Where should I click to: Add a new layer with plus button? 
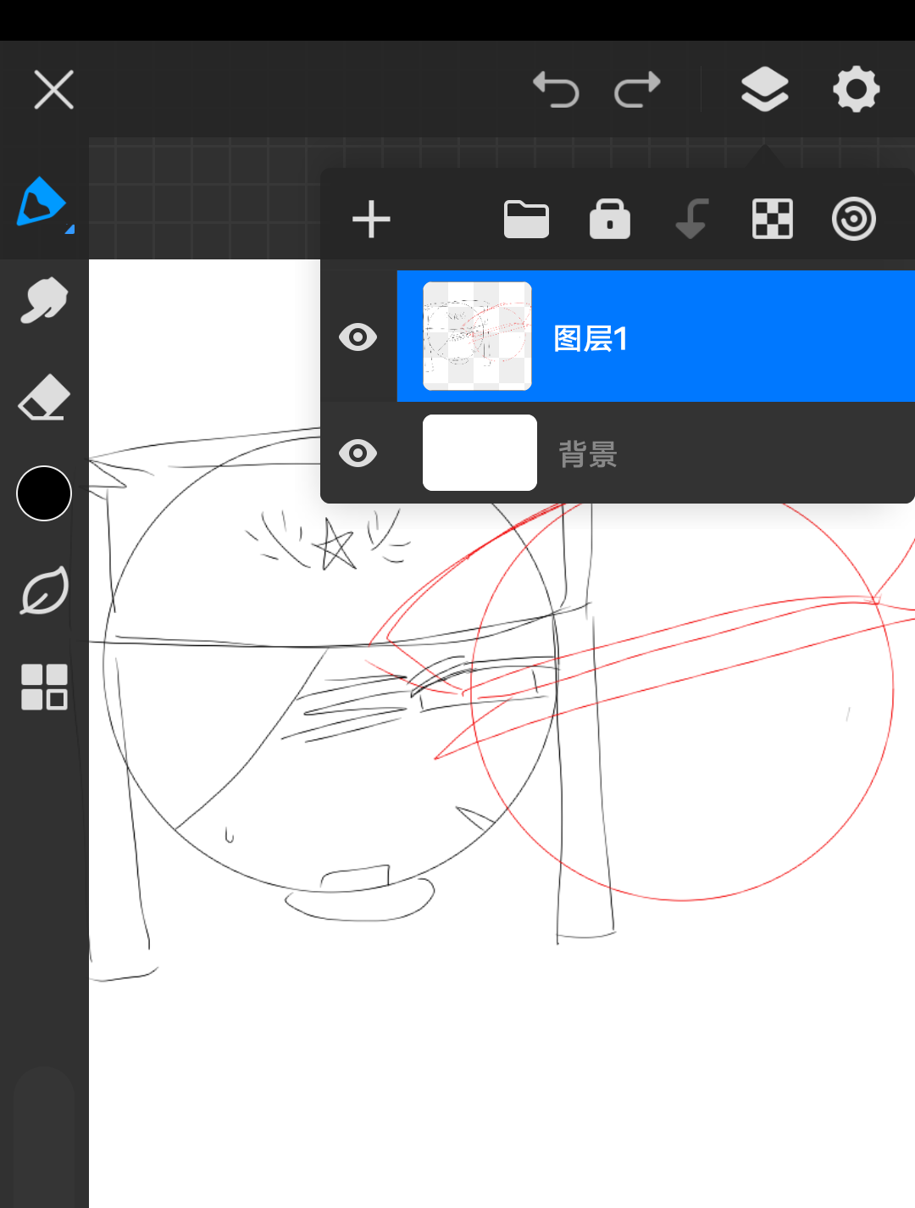tap(371, 220)
